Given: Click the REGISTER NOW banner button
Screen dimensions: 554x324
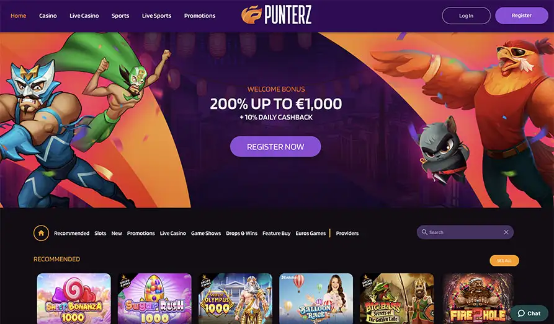Looking at the screenshot, I should click(275, 146).
